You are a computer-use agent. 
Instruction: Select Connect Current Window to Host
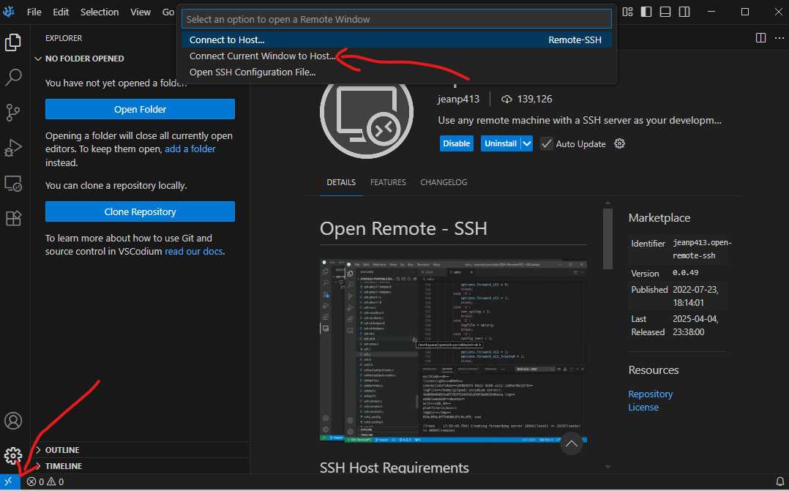pos(397,56)
